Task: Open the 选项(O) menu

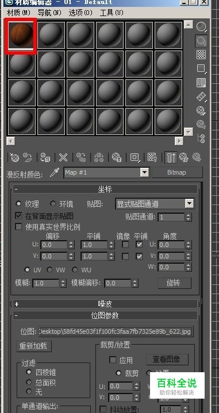Action: pos(80,13)
